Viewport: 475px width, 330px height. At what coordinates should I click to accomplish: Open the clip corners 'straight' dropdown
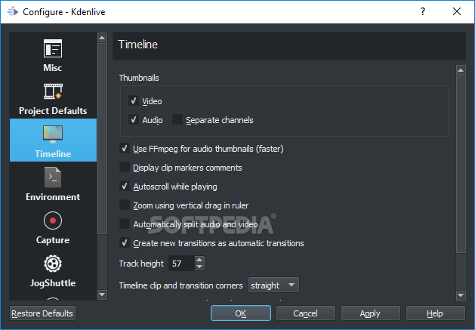pos(273,285)
